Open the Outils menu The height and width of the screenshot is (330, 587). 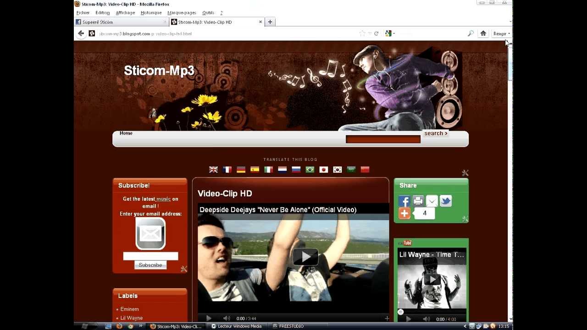coord(208,13)
